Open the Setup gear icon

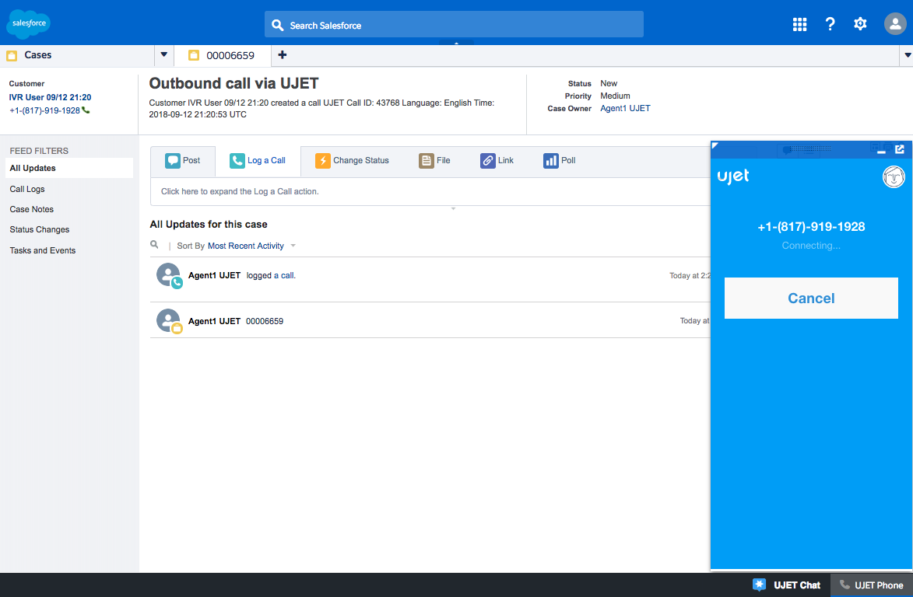tap(860, 24)
